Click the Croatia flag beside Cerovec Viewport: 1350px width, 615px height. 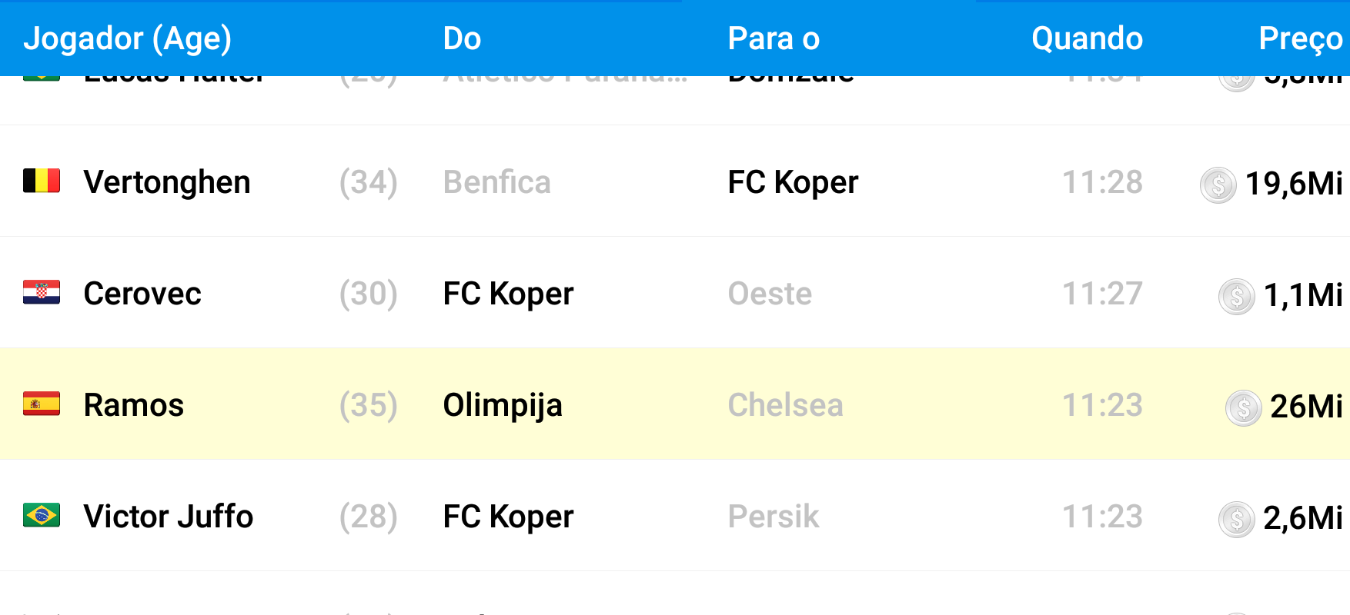point(42,293)
